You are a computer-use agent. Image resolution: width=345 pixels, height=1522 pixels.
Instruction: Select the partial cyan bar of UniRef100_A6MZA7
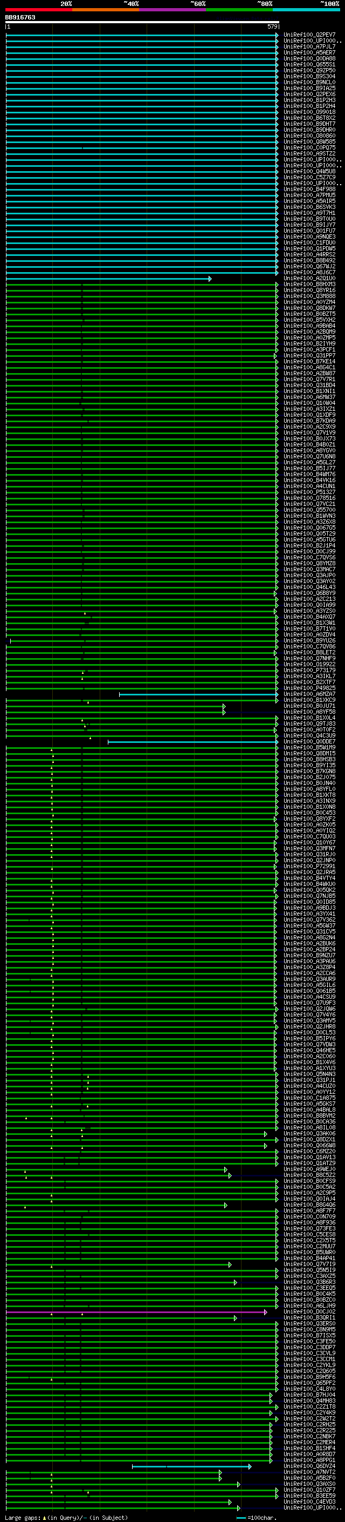coord(199,694)
